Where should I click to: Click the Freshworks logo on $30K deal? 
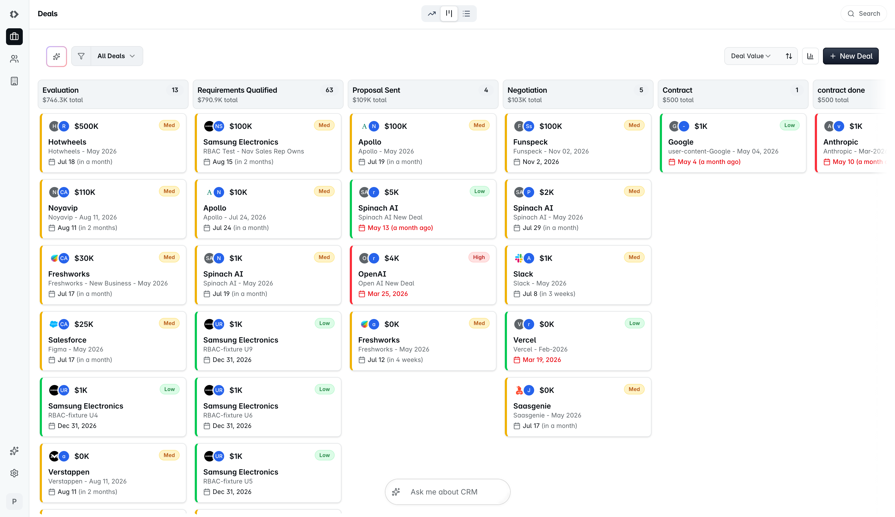tap(54, 258)
